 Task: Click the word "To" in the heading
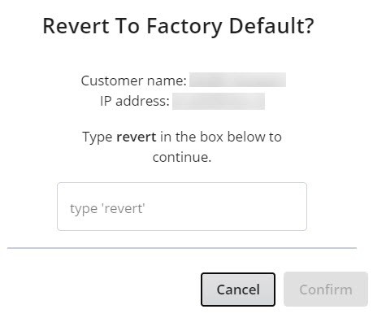point(128,26)
